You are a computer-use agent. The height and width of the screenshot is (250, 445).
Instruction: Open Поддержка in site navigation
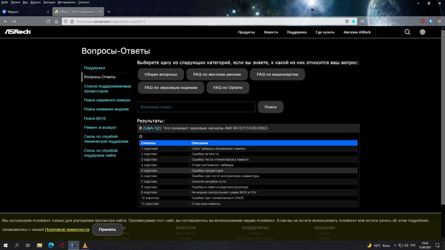pyautogui.click(x=297, y=32)
